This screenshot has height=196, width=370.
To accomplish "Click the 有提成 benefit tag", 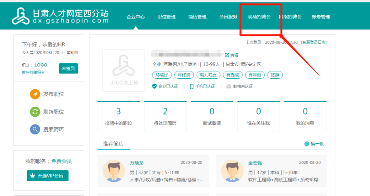I will [233, 75].
